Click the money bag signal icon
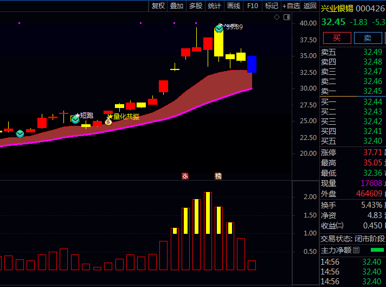 (x=108, y=122)
